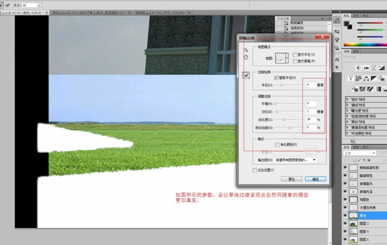
Task: Hide the 图层 4 layer eye icon
Action: (345, 232)
